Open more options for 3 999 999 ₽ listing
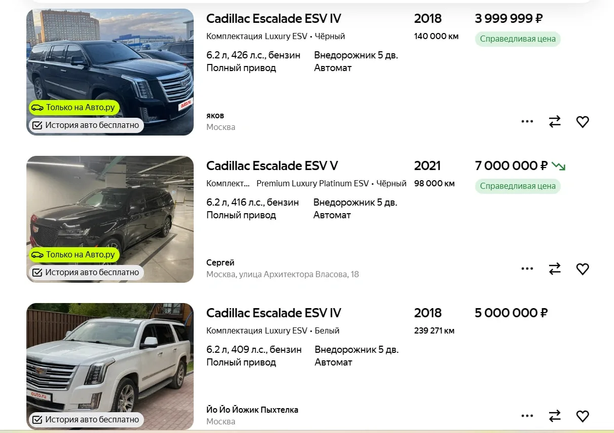This screenshot has height=433, width=614. (527, 122)
